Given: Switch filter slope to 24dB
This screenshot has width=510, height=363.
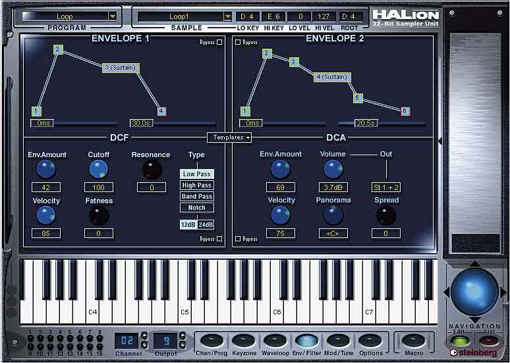Looking at the screenshot, I should click(206, 224).
